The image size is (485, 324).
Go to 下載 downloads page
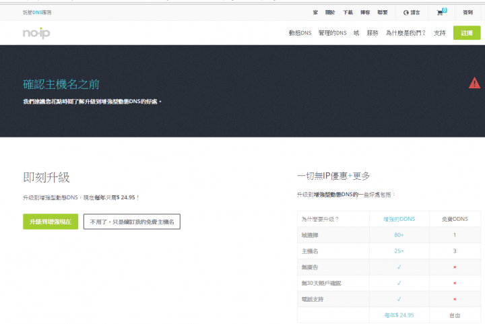(348, 12)
